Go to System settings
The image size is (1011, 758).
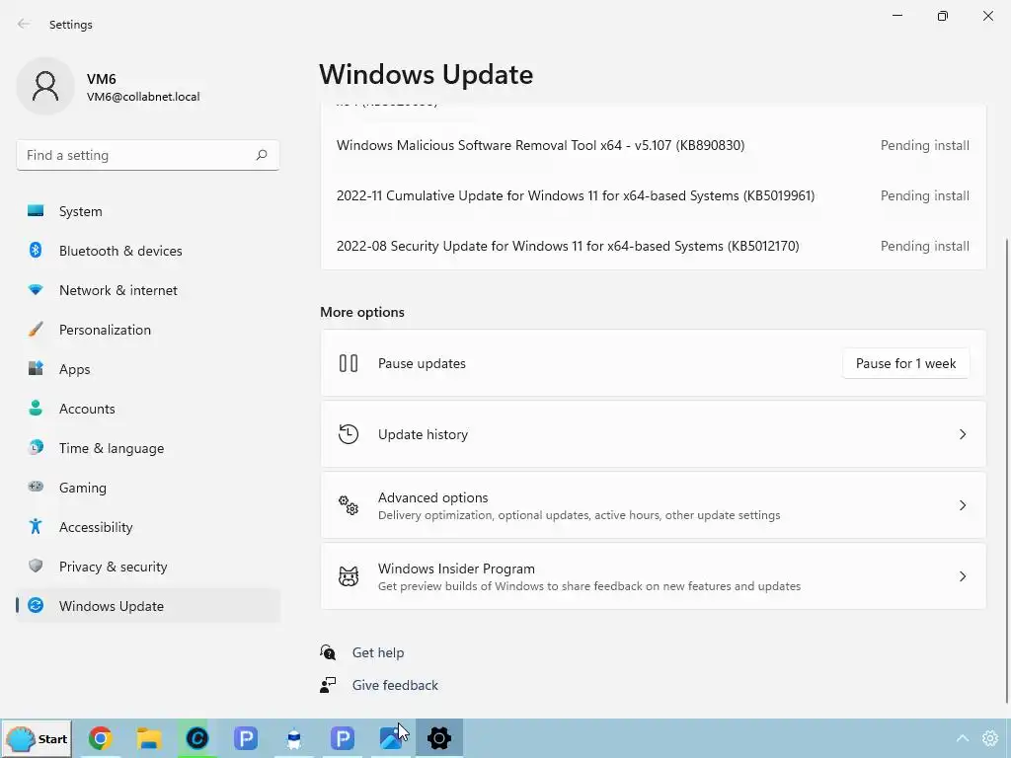148,211
